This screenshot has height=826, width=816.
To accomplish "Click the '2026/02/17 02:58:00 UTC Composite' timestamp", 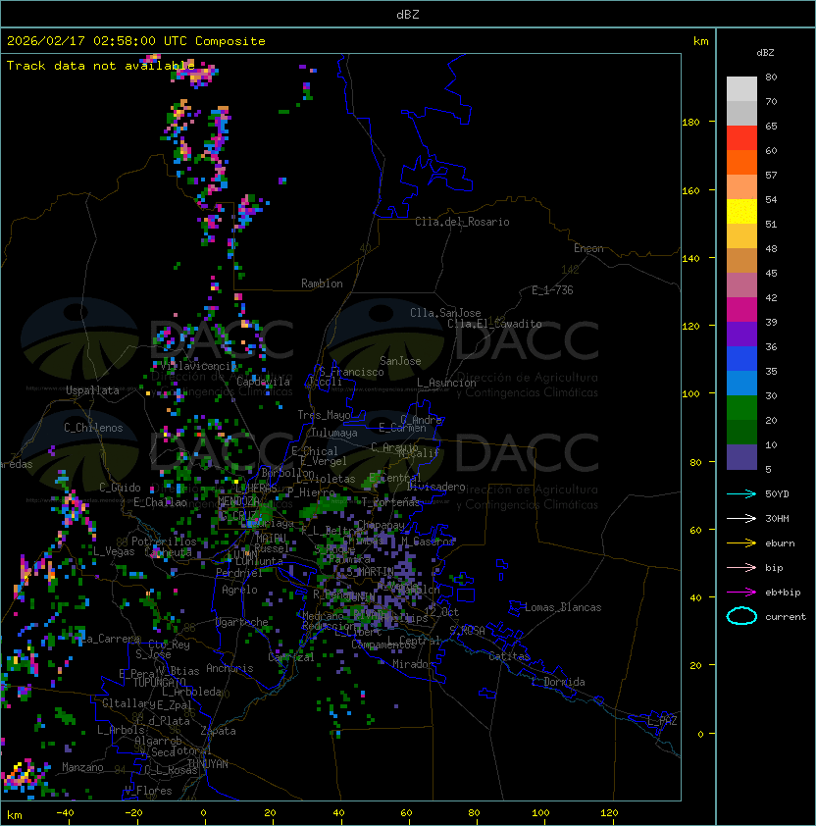I will (x=136, y=41).
